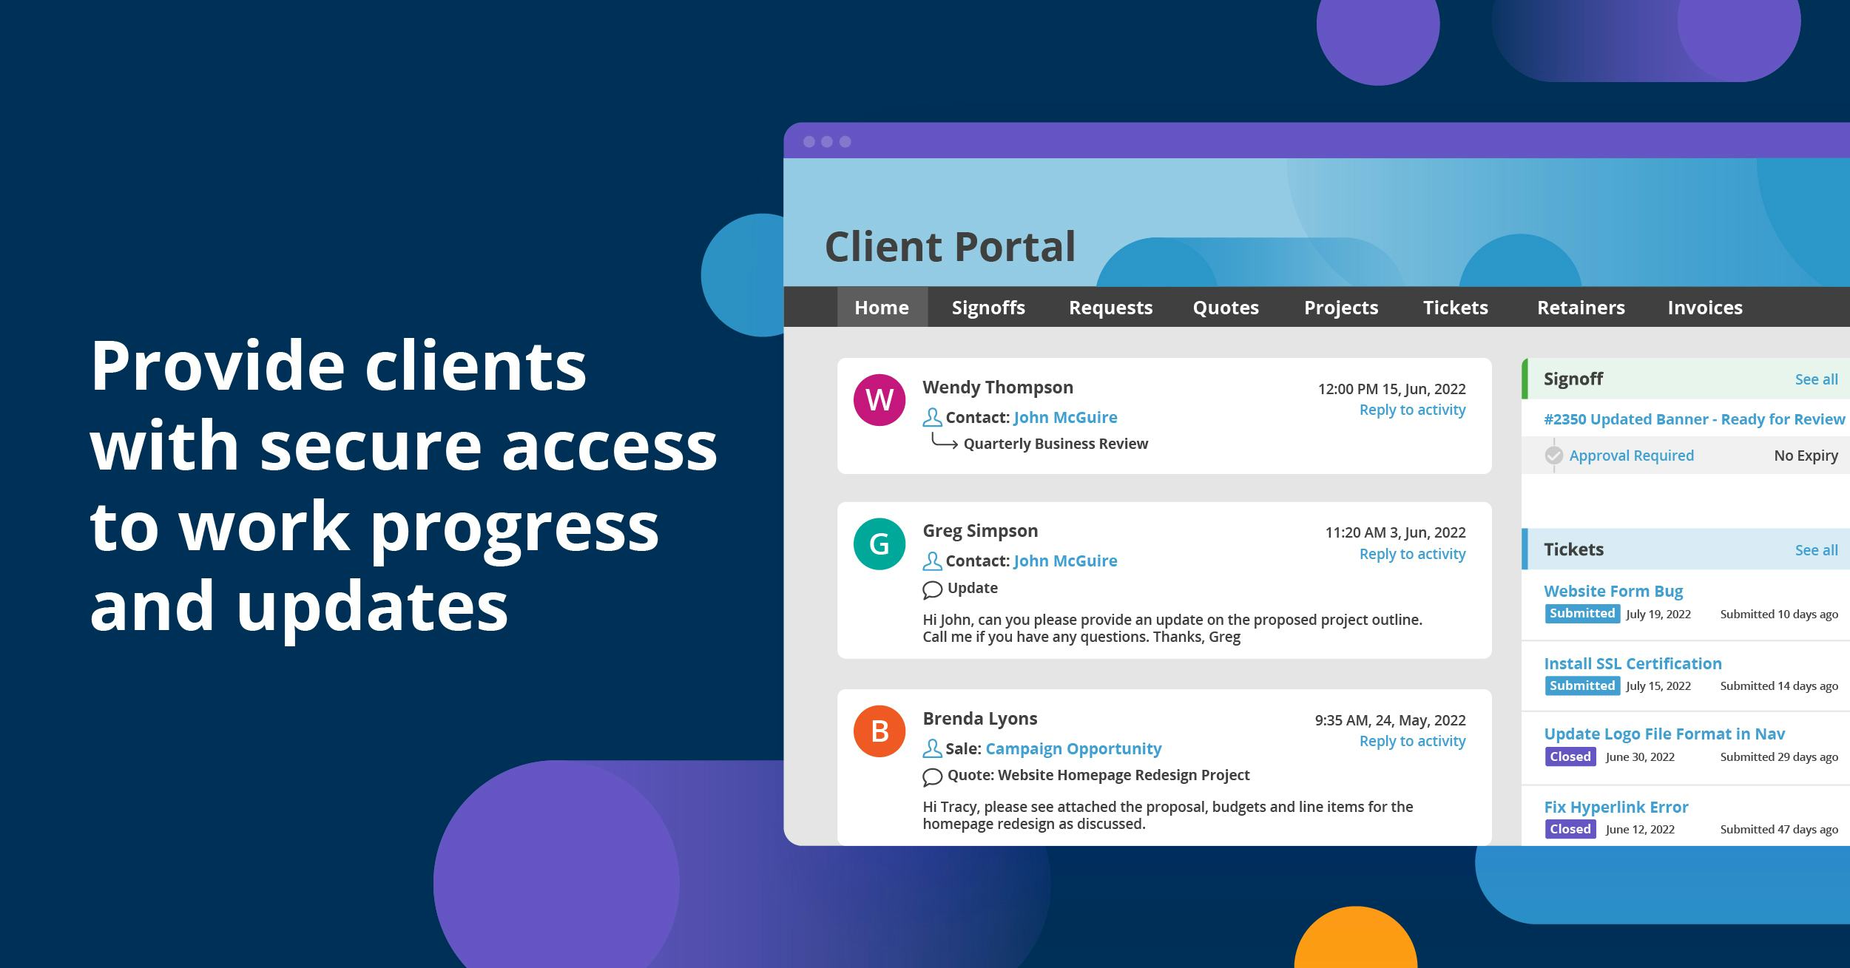Click Brenda Lyons' orange B avatar
This screenshot has height=968, width=1850.
[x=879, y=731]
